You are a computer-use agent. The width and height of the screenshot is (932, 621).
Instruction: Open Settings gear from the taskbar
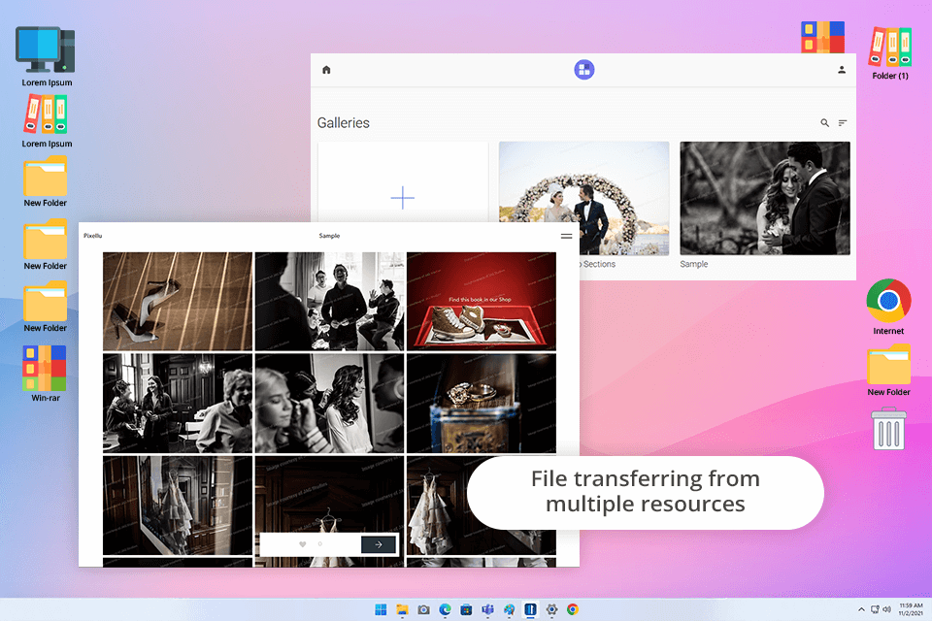click(x=551, y=609)
